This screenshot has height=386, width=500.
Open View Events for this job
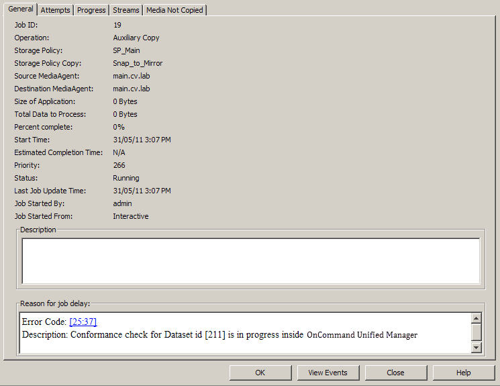[x=328, y=373]
